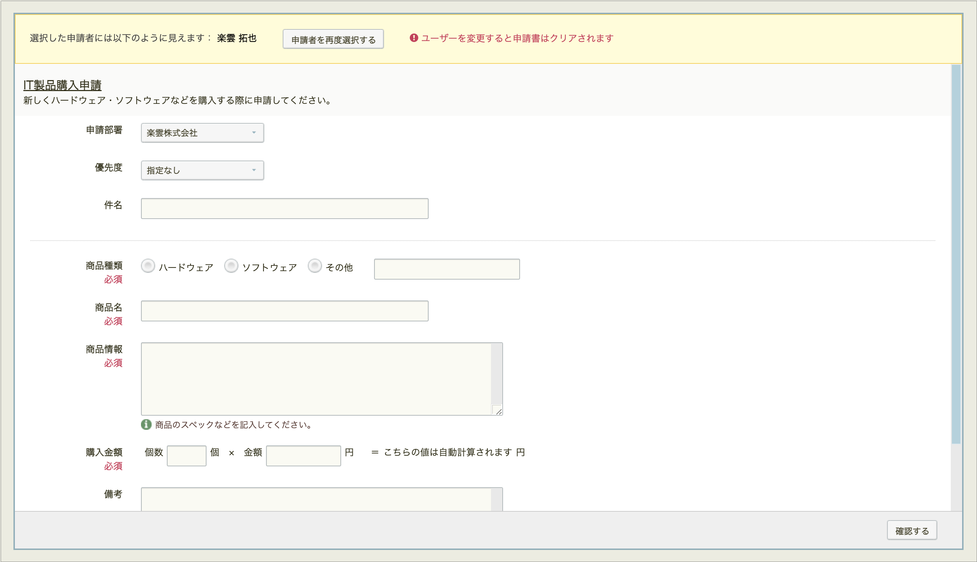Select the ハードウェア radio button
Screen dimensions: 977x562
(x=148, y=266)
